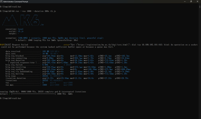This screenshot has height=119, width=201.
Task: Click the 'Administrator: Command Prompt' title text
Action: tap(15, 2)
